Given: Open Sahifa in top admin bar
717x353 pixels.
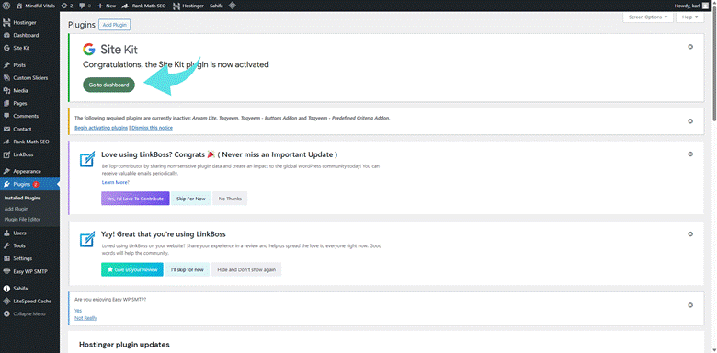Looking at the screenshot, I should coord(217,6).
